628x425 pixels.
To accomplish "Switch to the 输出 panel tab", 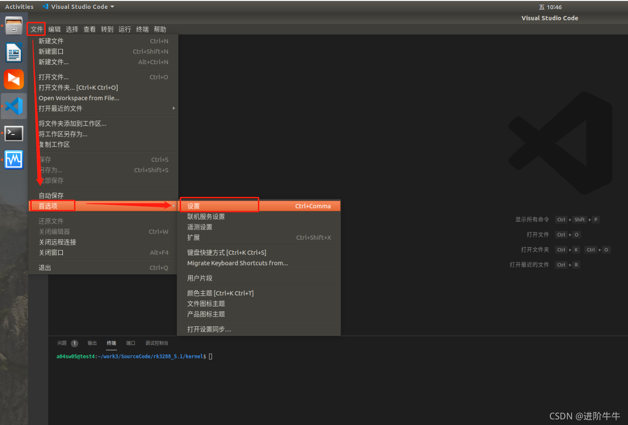I will pos(92,343).
